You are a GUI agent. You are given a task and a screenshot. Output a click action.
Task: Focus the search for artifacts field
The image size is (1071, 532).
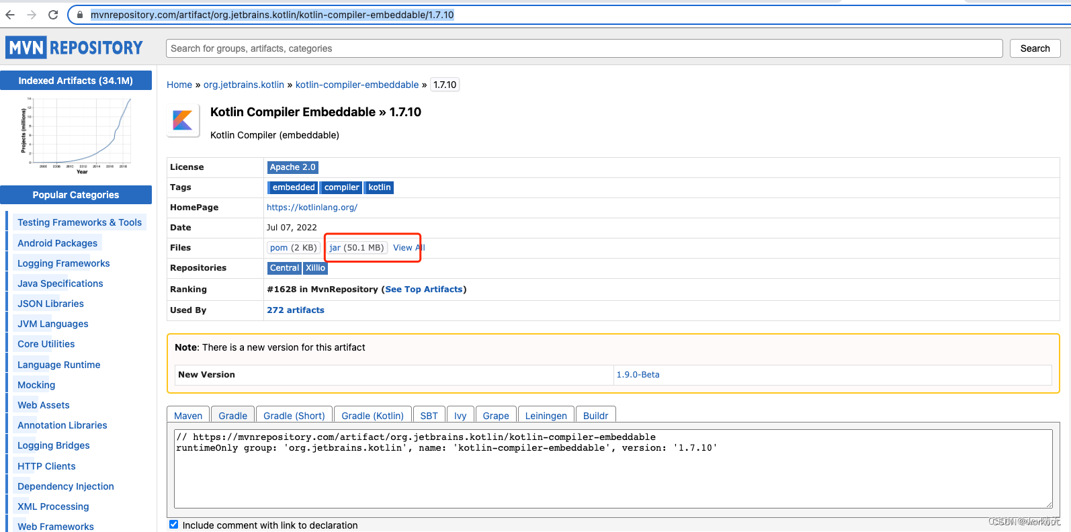[x=584, y=48]
